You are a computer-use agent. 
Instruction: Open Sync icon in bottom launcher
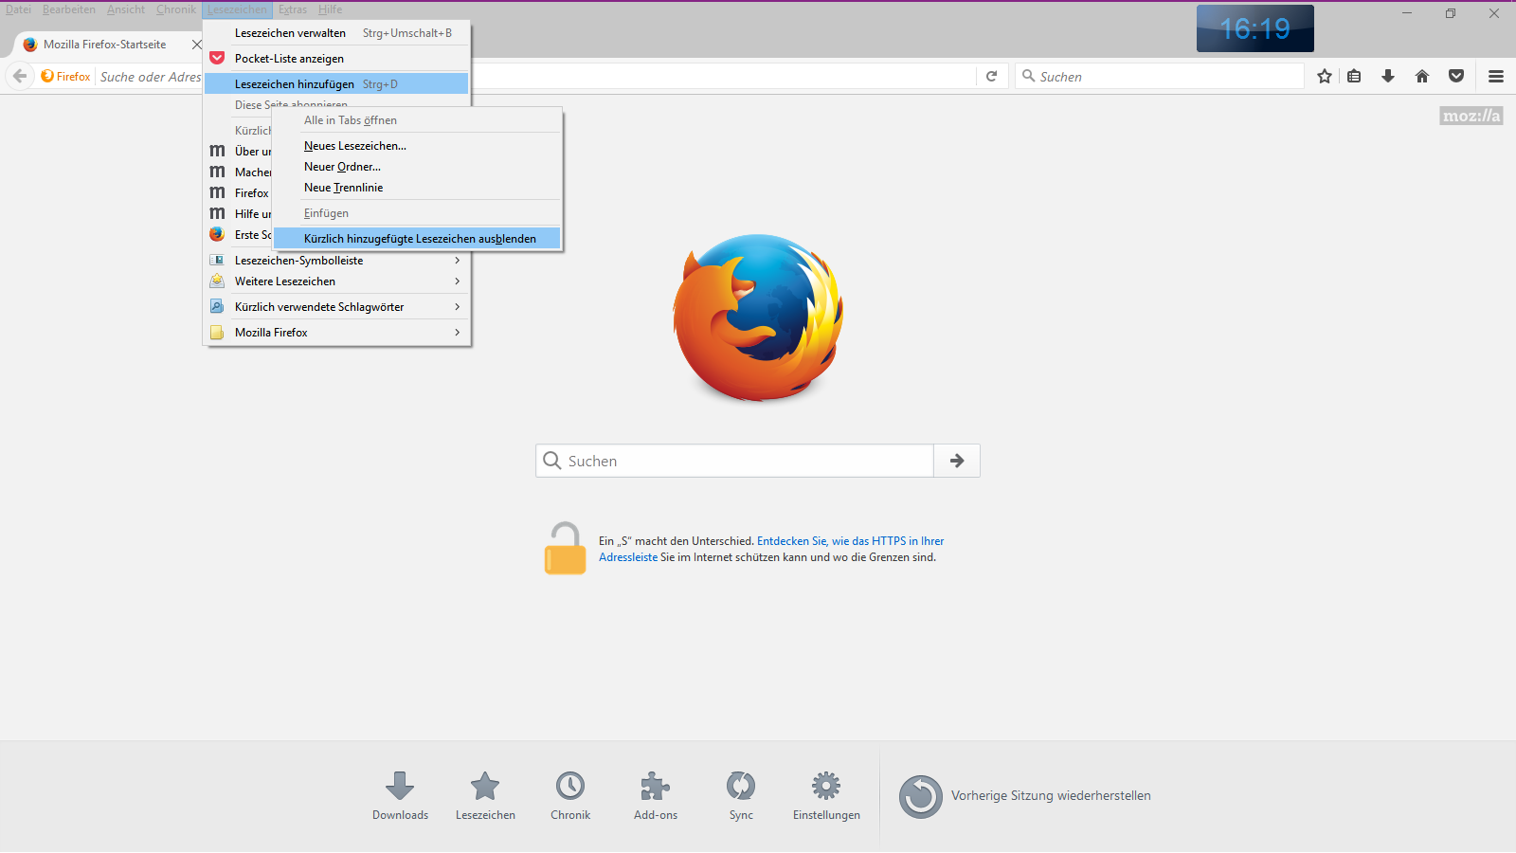[x=741, y=795]
